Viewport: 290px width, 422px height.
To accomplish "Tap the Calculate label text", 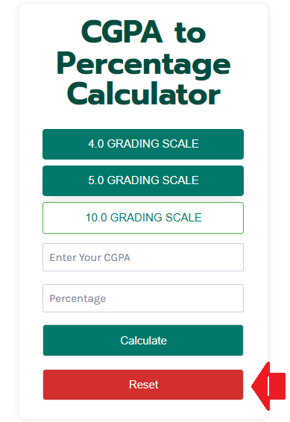I will 143,341.
